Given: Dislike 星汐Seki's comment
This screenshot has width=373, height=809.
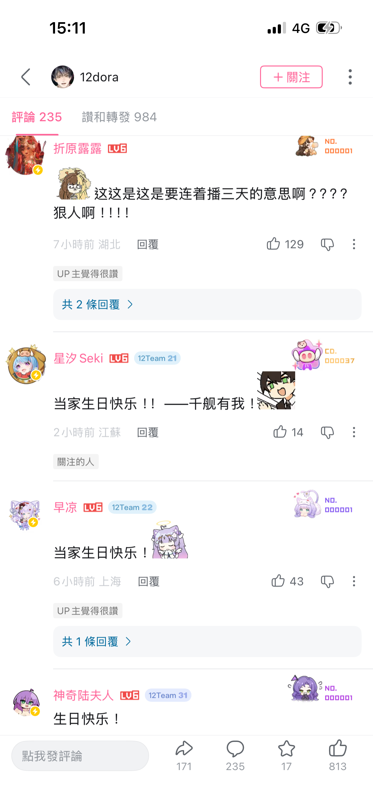Looking at the screenshot, I should pyautogui.click(x=327, y=432).
